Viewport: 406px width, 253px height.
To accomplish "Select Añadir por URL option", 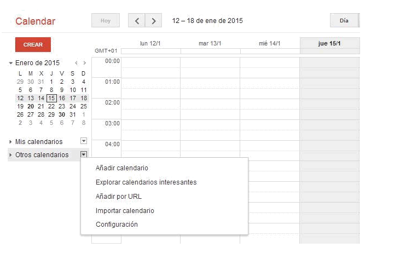I will pos(118,197).
